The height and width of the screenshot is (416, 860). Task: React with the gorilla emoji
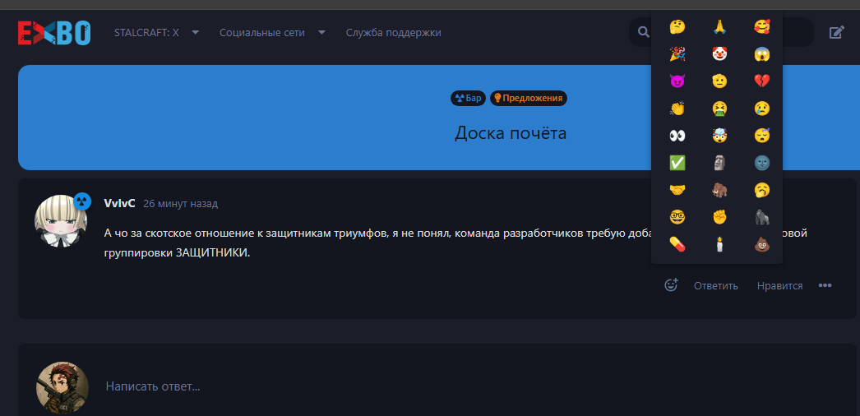762,218
